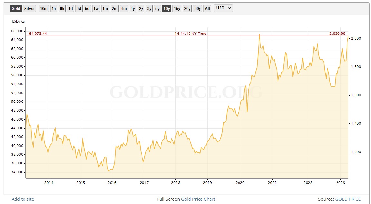
Task: Switch to the 15y range
Action: pyautogui.click(x=177, y=8)
